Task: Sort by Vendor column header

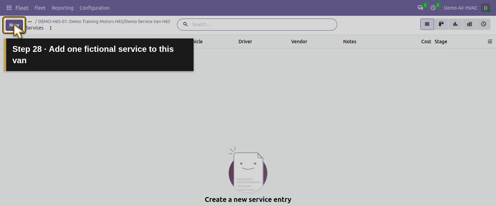Action: [299, 42]
